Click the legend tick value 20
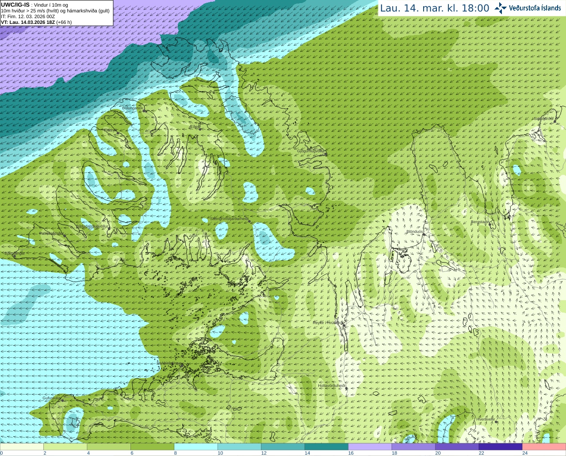566x456 pixels. tap(437, 453)
